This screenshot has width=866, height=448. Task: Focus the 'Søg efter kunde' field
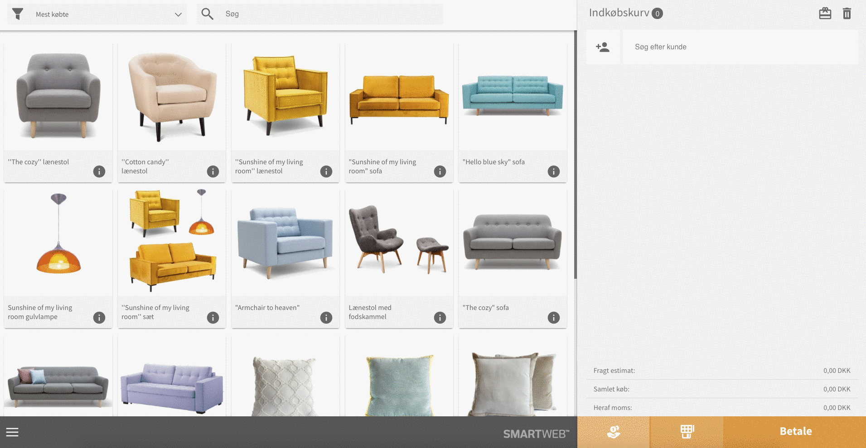click(740, 47)
